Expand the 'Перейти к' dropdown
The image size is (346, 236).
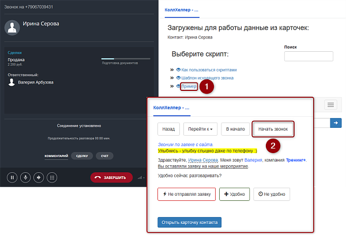coord(200,129)
